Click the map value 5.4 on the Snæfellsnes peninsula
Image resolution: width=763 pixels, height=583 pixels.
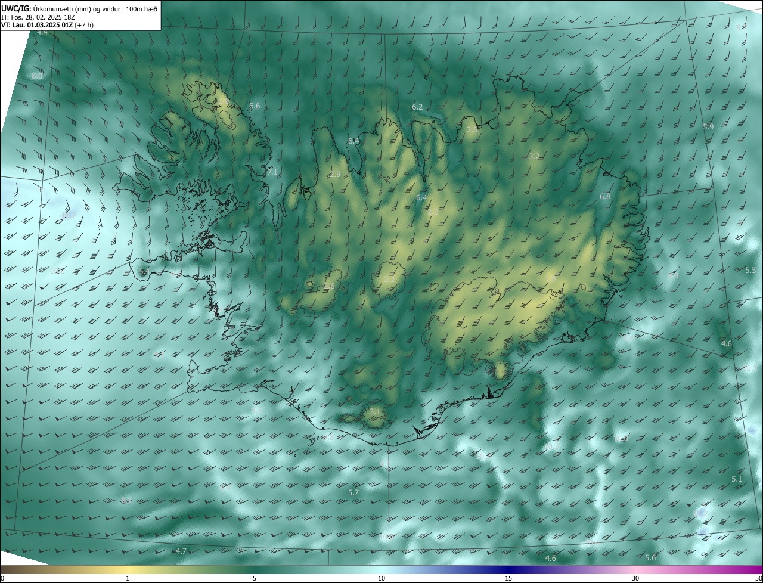pos(144,272)
